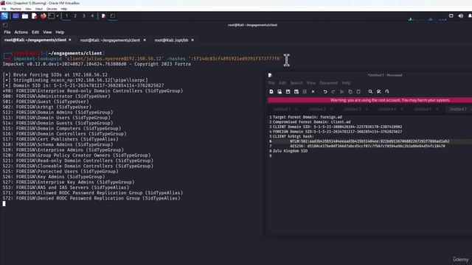Open VirtualBox Devices menu
Viewport: 472px width, 265px height.
[52, 9]
